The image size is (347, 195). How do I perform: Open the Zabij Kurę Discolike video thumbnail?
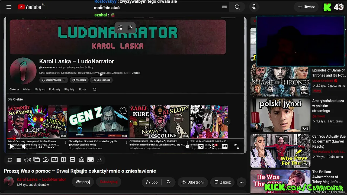159,122
